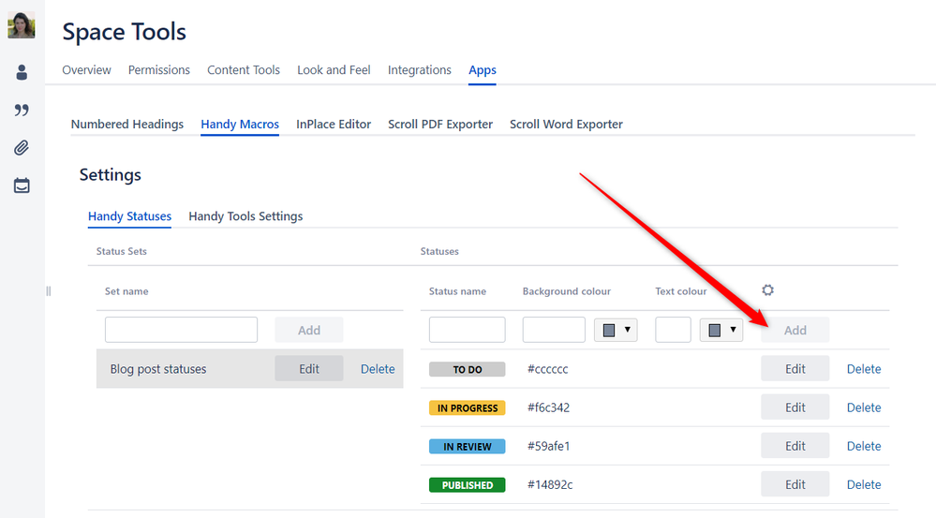Image resolution: width=936 pixels, height=518 pixels.
Task: Open the calendar icon in sidebar
Action: coord(22,185)
